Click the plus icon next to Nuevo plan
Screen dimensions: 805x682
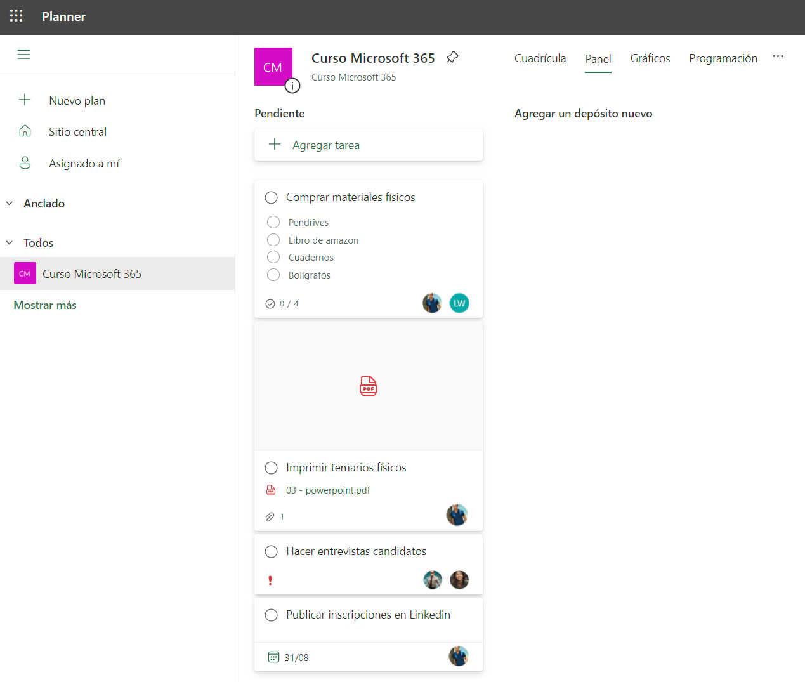(x=25, y=100)
